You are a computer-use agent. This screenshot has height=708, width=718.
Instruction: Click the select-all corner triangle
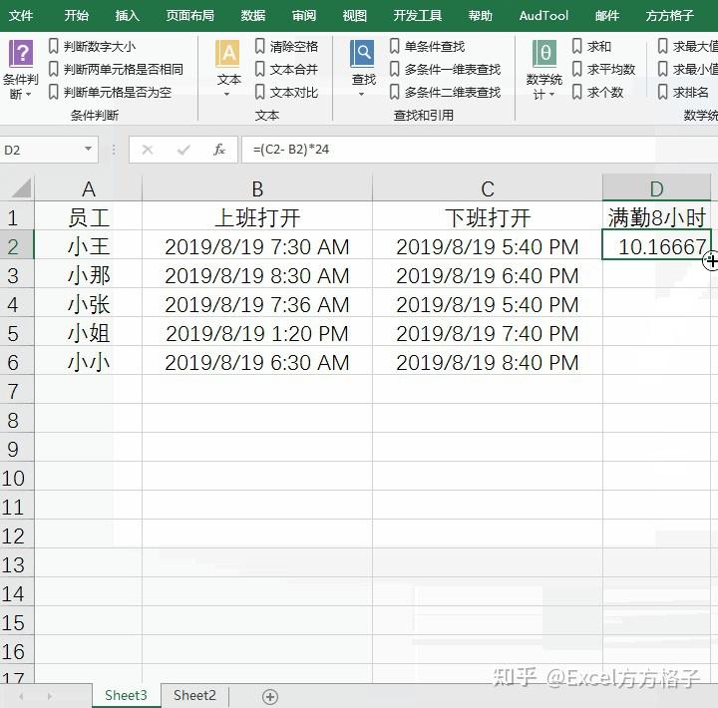(22, 188)
